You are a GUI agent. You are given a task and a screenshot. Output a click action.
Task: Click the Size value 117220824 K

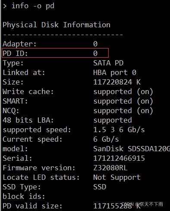point(117,82)
